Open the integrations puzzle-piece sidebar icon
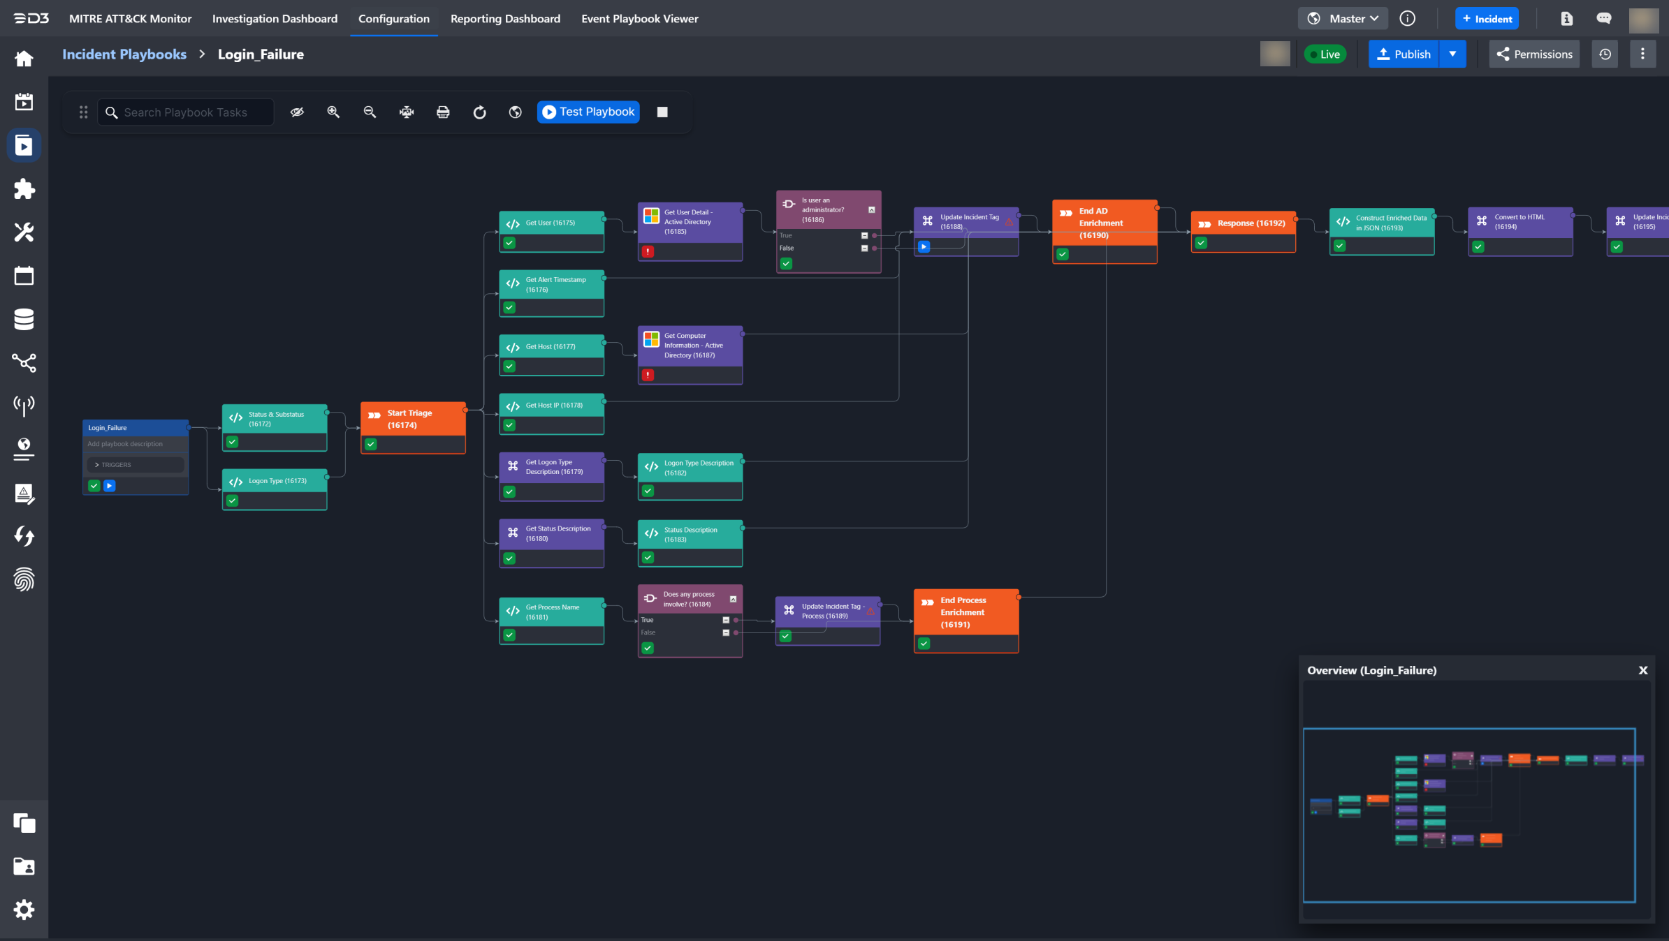Screen dimensions: 1669x941 [x=24, y=188]
